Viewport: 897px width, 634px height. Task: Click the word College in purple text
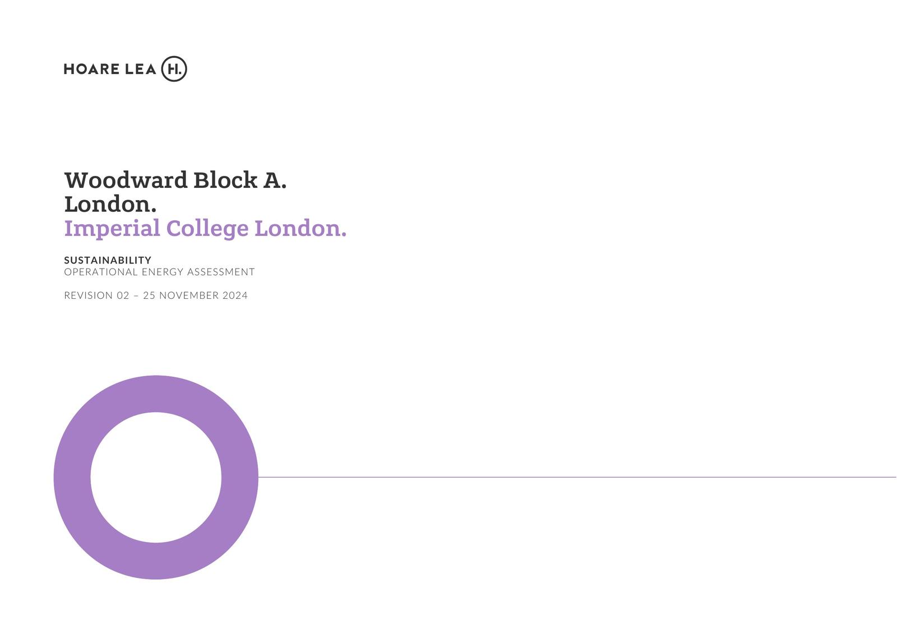207,229
